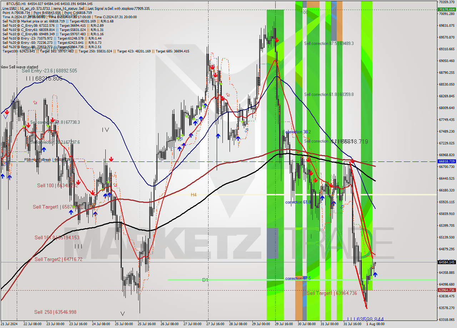Image resolution: width=457 pixels, height=328 pixels.
Task: Click the 'Sell 100 | 66348' label
Action: point(57,185)
